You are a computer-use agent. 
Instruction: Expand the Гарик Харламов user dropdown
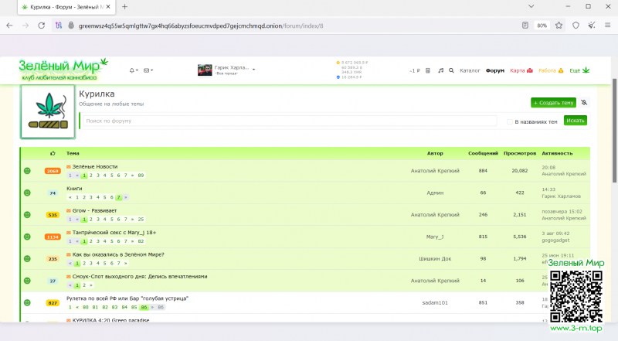253,69
